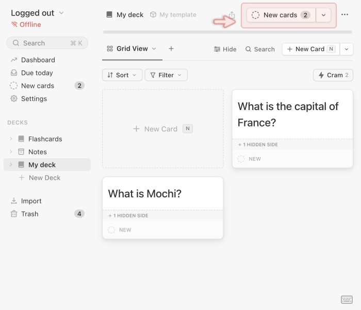Open the three-dot more options menu
This screenshot has width=361, height=310.
pyautogui.click(x=345, y=15)
